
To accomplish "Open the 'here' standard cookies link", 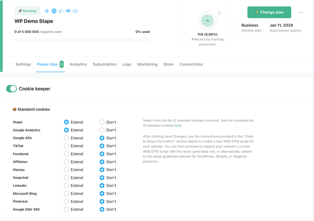I will coord(178,126).
